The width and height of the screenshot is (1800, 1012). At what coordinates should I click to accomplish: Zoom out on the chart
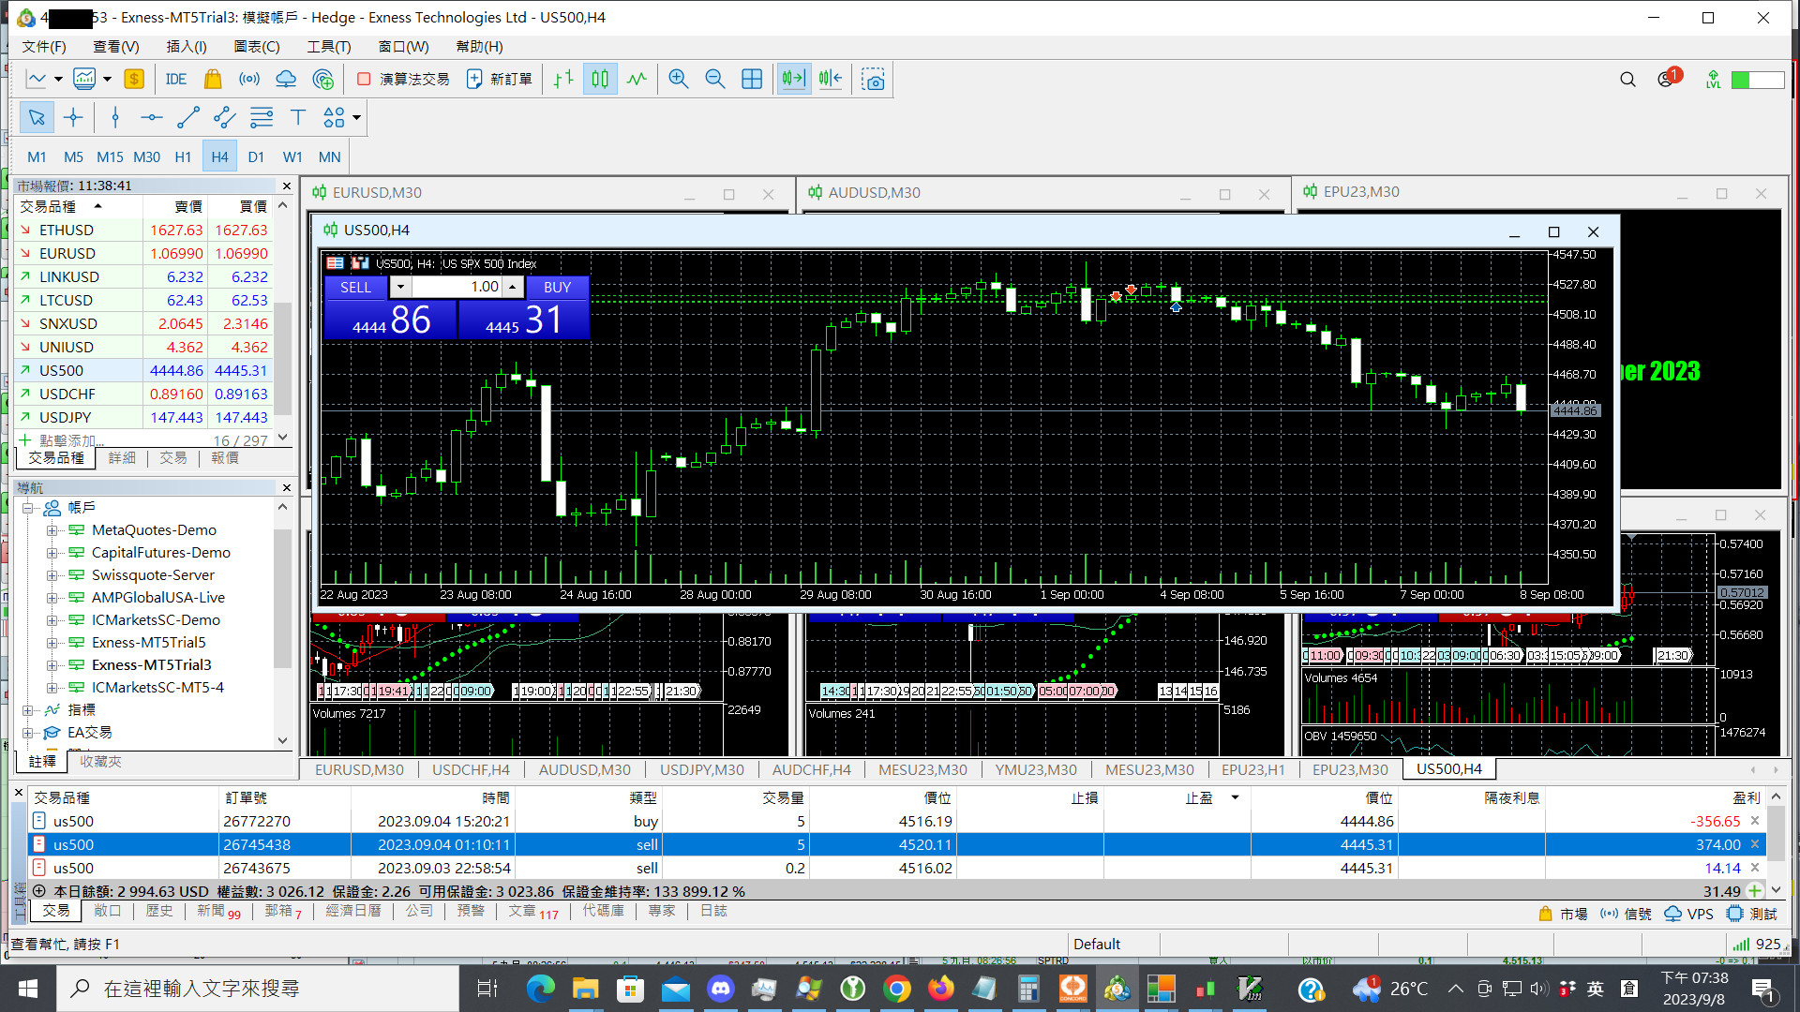click(715, 80)
